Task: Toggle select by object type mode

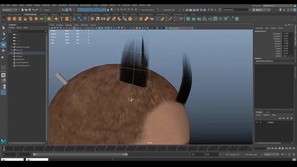Action: [67, 10]
